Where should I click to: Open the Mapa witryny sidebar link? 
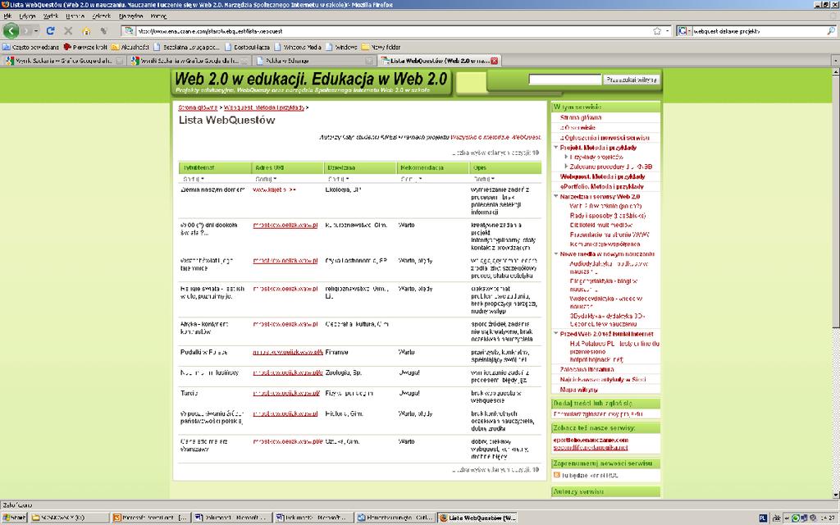point(578,390)
